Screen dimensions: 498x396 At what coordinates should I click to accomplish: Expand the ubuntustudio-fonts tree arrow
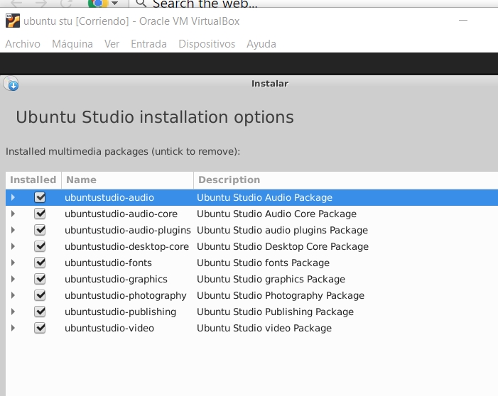(13, 263)
